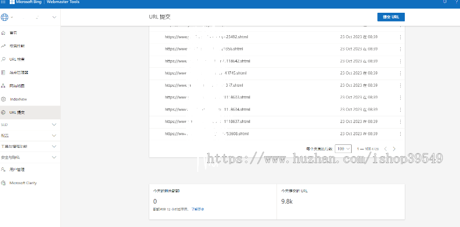Image resolution: width=460 pixels, height=227 pixels.
Task: Click the remaining quota value 0
Action: (155, 201)
